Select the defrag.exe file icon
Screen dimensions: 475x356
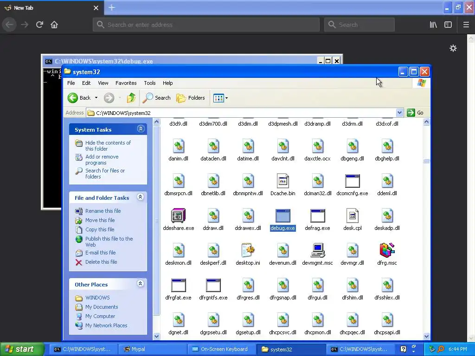coord(317,216)
